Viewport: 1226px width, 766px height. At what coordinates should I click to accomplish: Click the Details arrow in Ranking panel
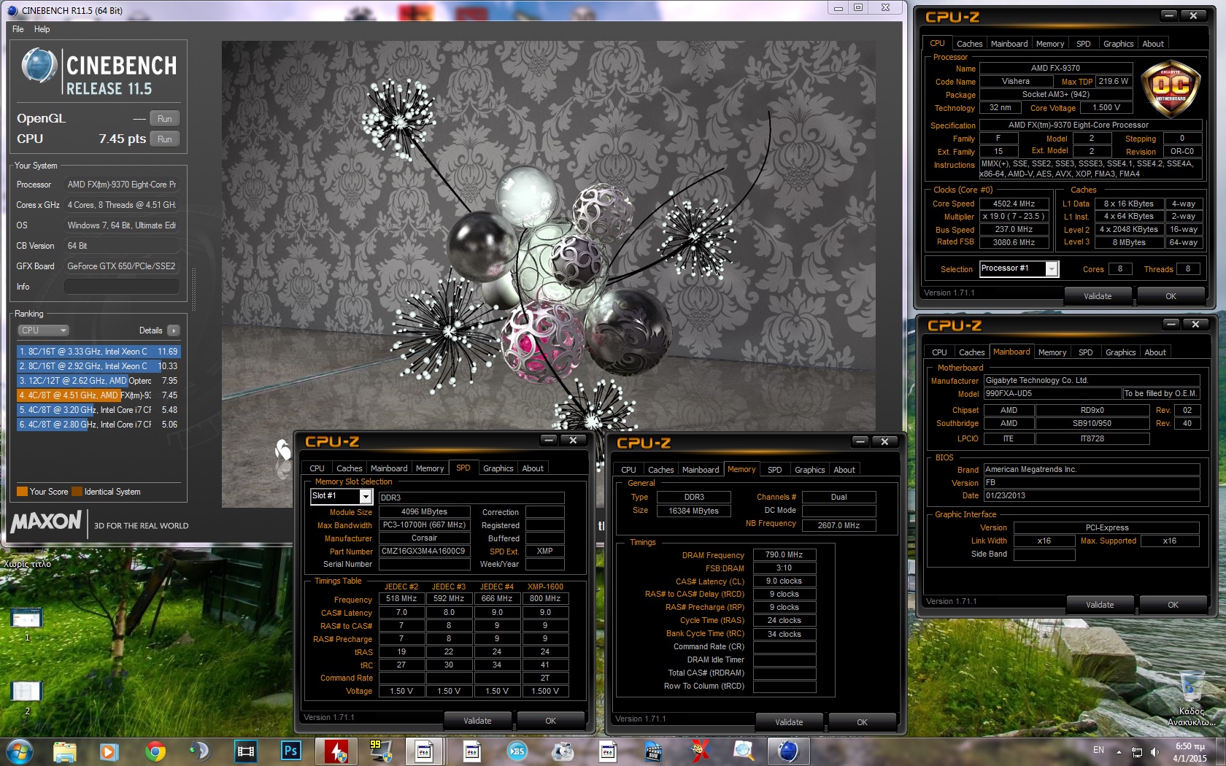pyautogui.click(x=173, y=330)
